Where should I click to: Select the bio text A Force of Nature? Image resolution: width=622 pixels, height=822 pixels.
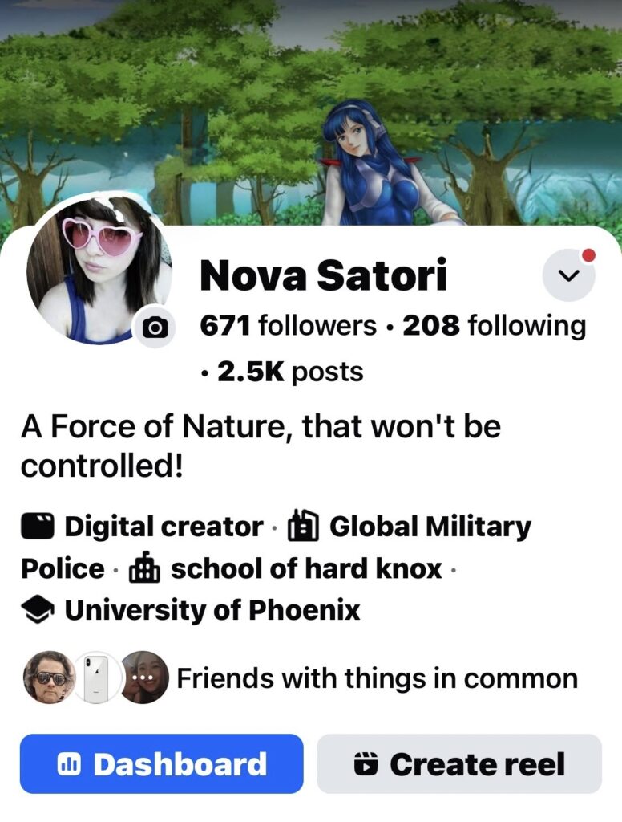point(261,446)
